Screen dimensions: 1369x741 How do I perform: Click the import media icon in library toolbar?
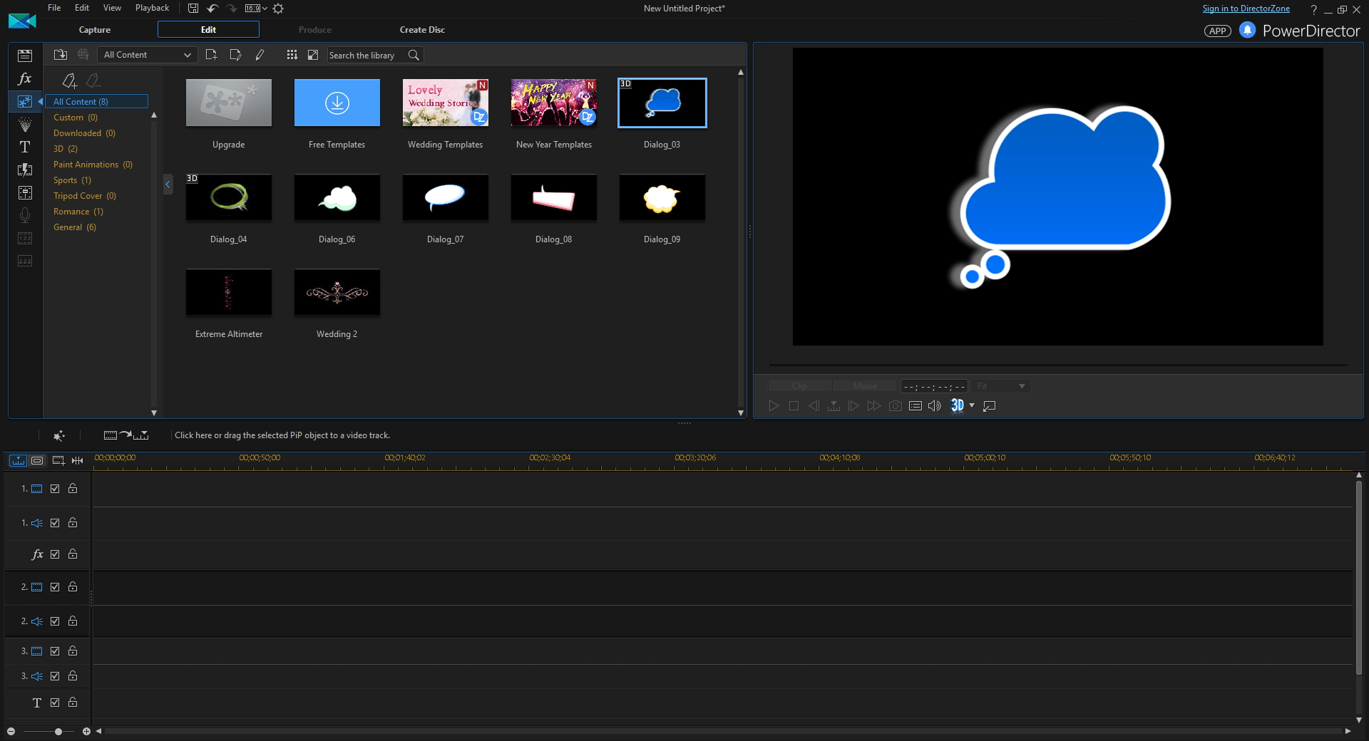tap(61, 55)
